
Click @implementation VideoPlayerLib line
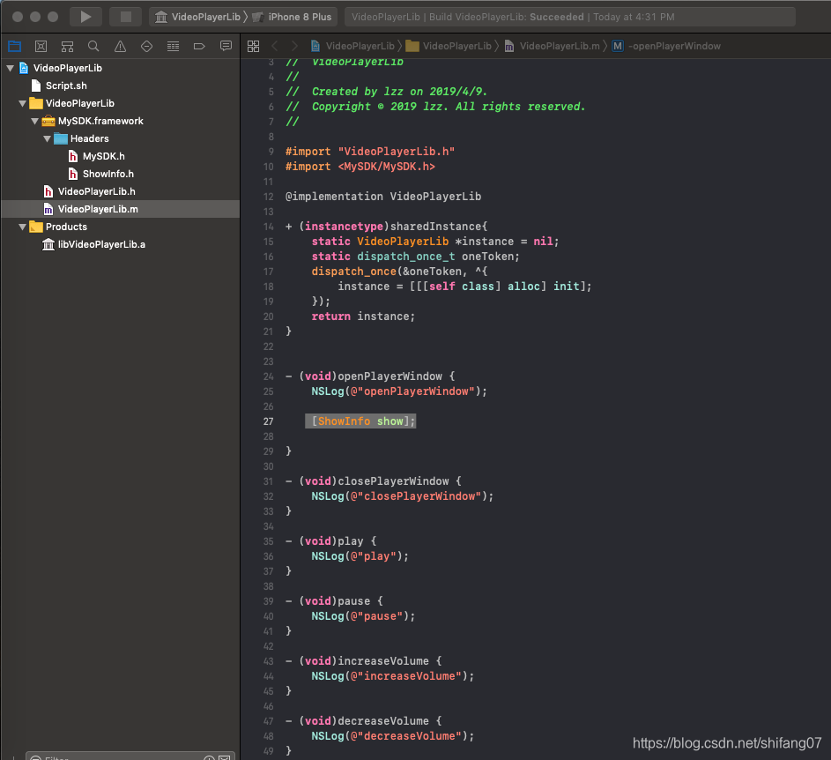pos(383,197)
